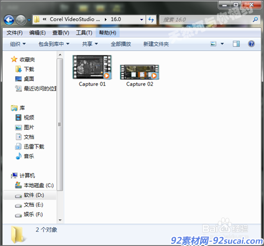Open the 包含到库中 dropdown
Image resolution: width=264 pixels, height=246 pixels.
54,44
